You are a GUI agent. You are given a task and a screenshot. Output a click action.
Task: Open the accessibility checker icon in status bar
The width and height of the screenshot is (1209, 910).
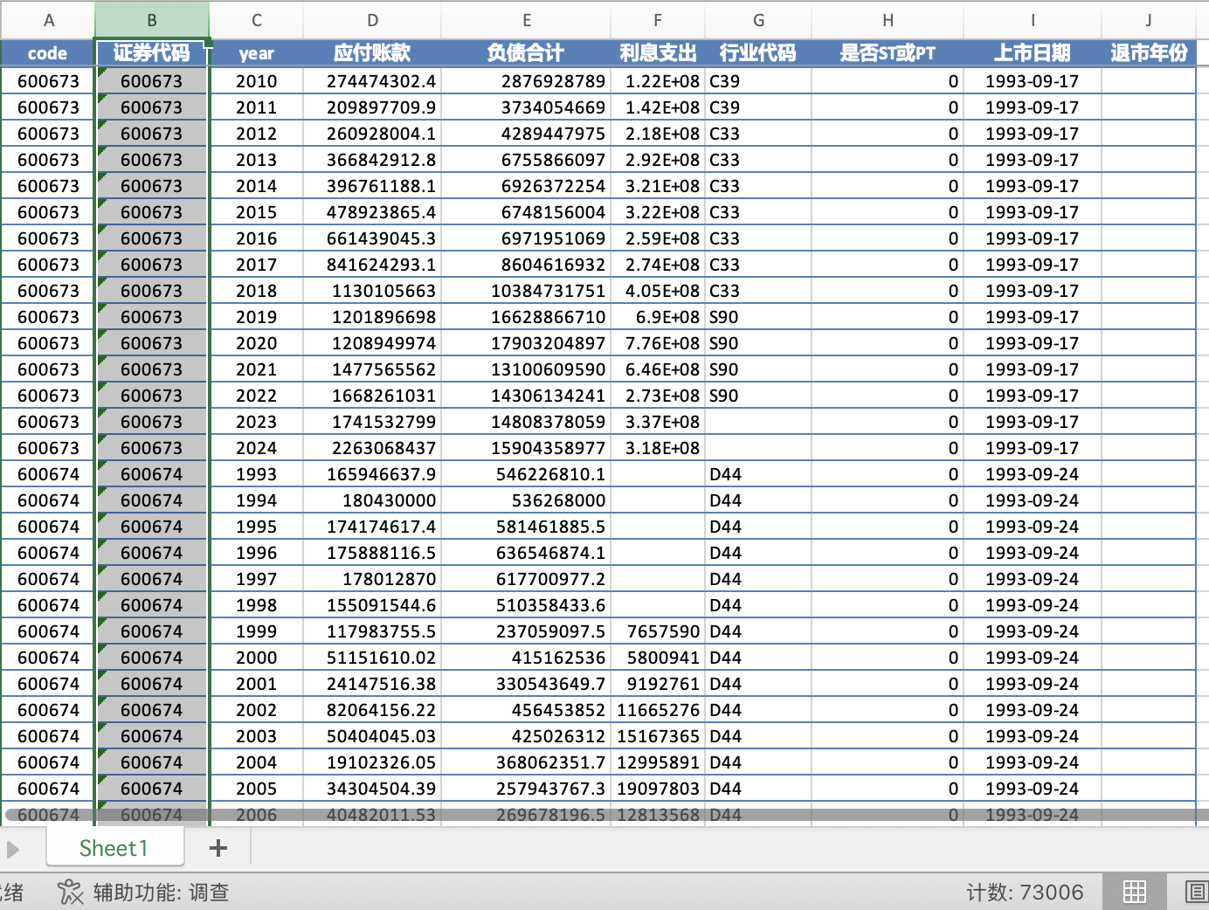click(x=70, y=892)
